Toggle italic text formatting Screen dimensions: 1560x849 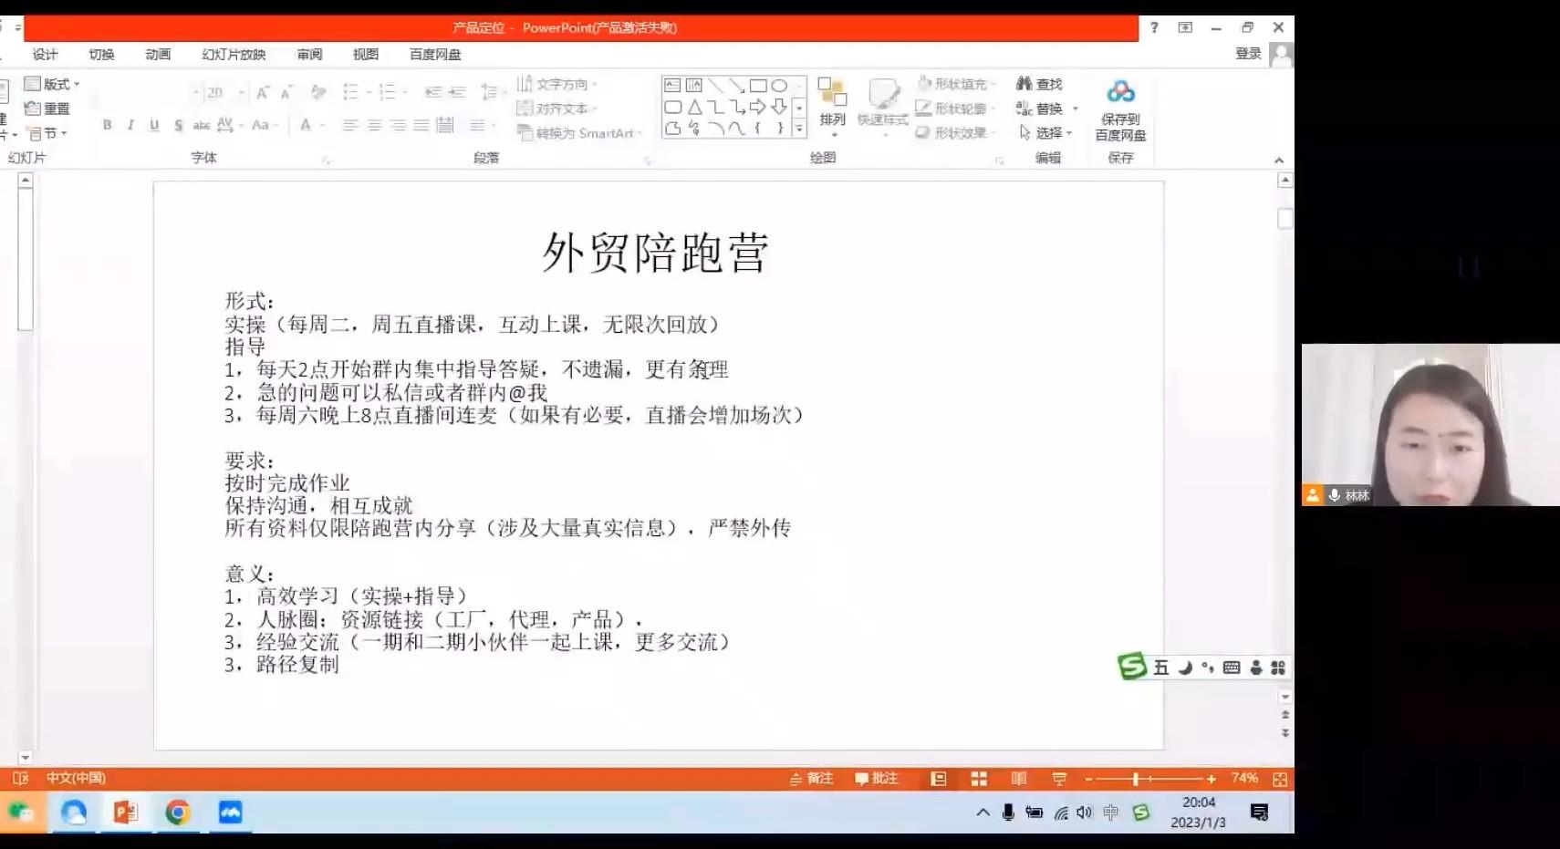(x=130, y=125)
